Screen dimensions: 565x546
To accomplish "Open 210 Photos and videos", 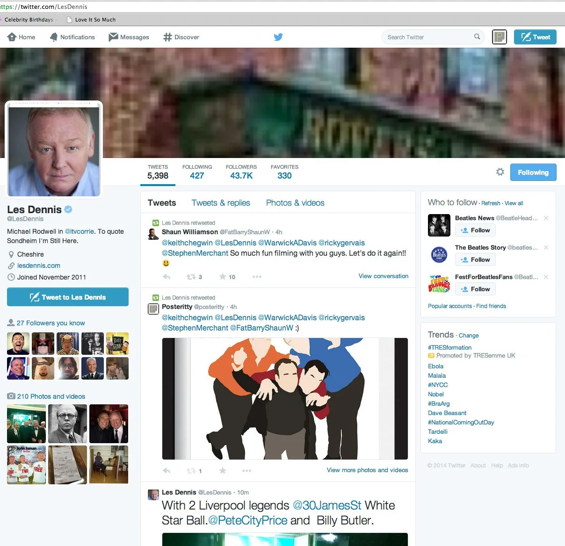I will tap(51, 396).
